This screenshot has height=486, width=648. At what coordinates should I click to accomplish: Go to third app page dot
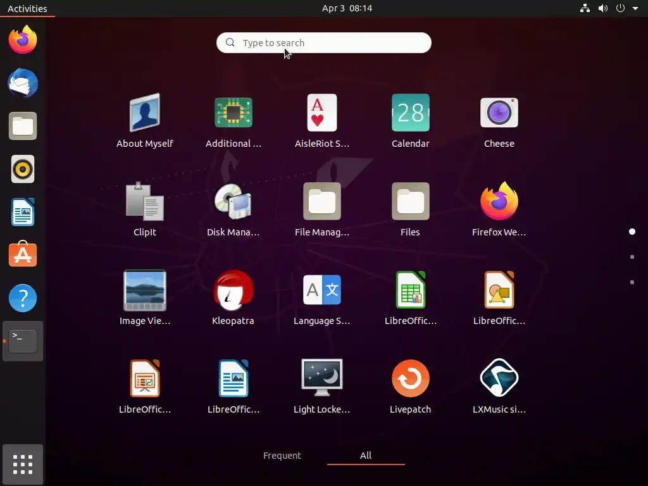(x=632, y=282)
